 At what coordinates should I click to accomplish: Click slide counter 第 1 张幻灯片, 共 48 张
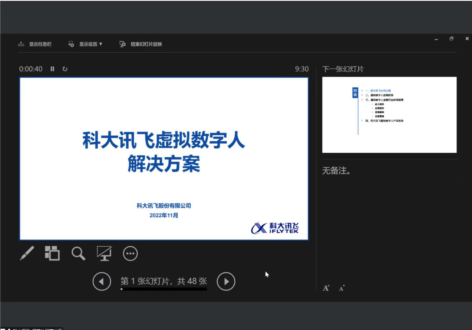click(164, 281)
